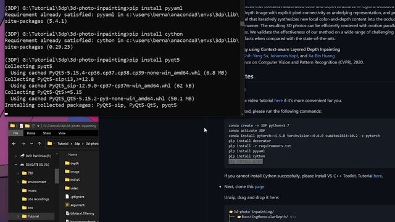The image size is (395, 222).
Task: Click the conda install pytorch command line
Action: pos(304,136)
